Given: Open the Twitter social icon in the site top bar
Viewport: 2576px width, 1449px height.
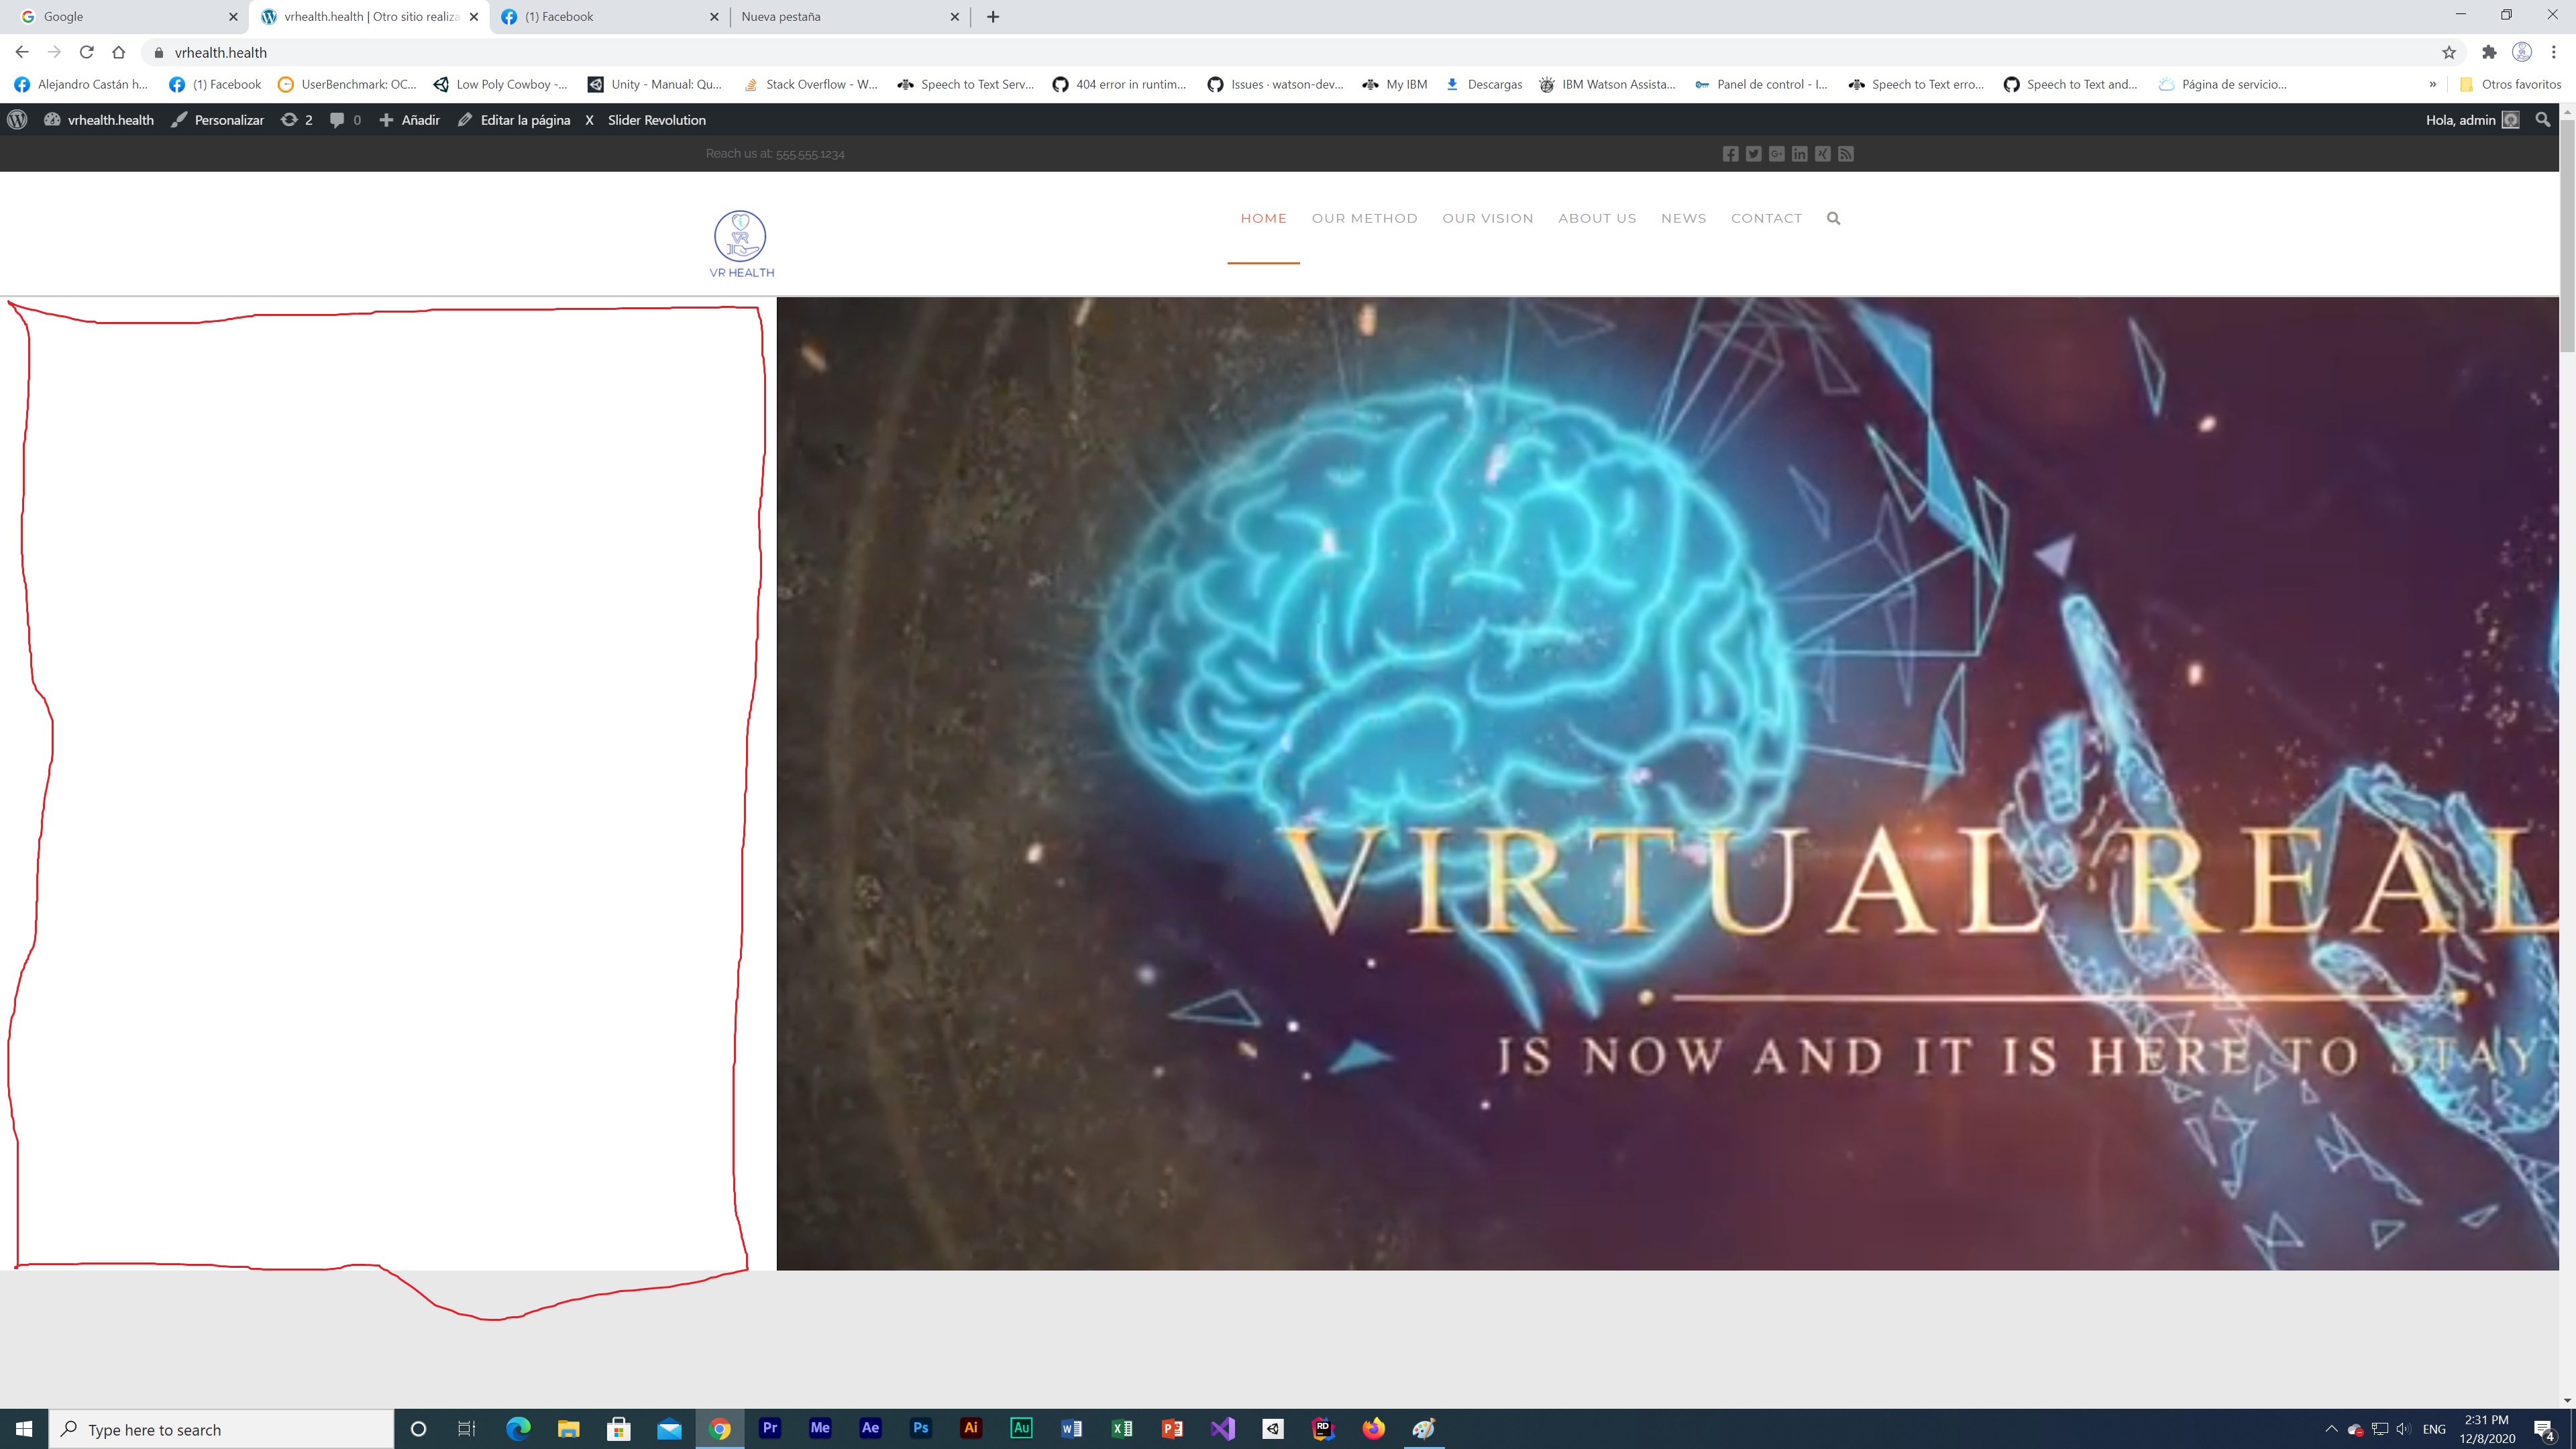Looking at the screenshot, I should point(1753,154).
